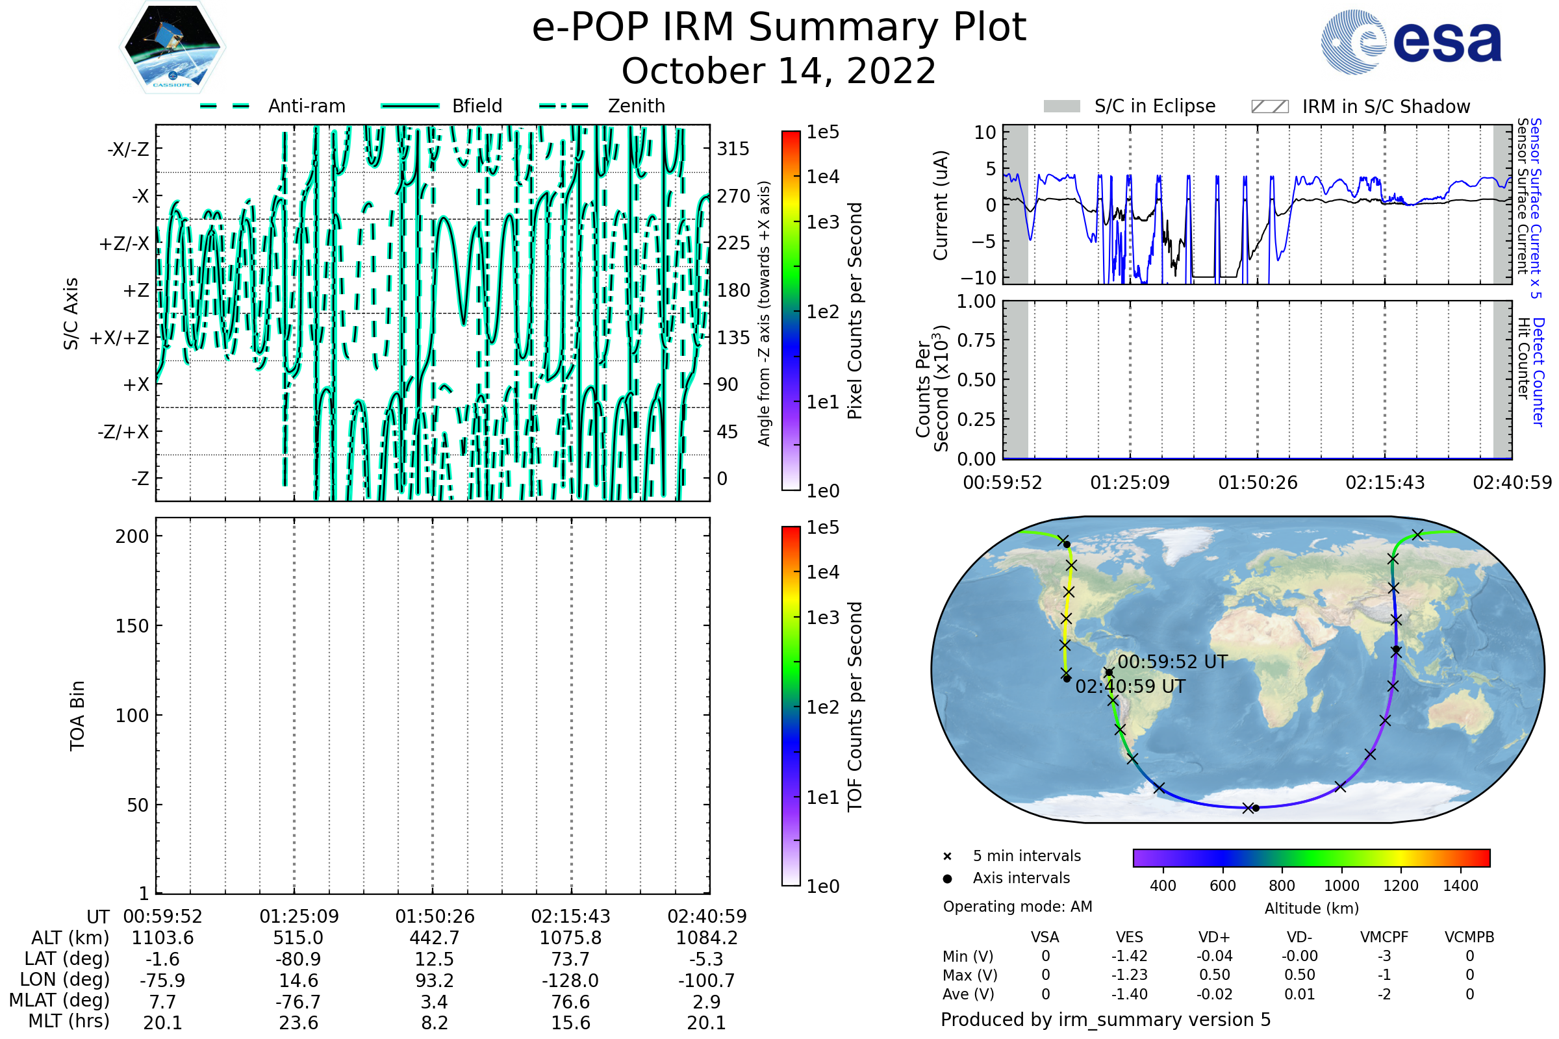The width and height of the screenshot is (1559, 1039).
Task: Click the 'Hit Counter' label
Action: tap(1523, 358)
